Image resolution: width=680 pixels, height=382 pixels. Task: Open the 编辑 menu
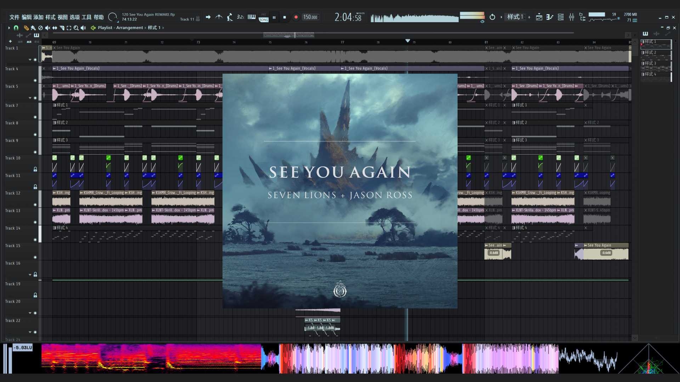pyautogui.click(x=27, y=17)
